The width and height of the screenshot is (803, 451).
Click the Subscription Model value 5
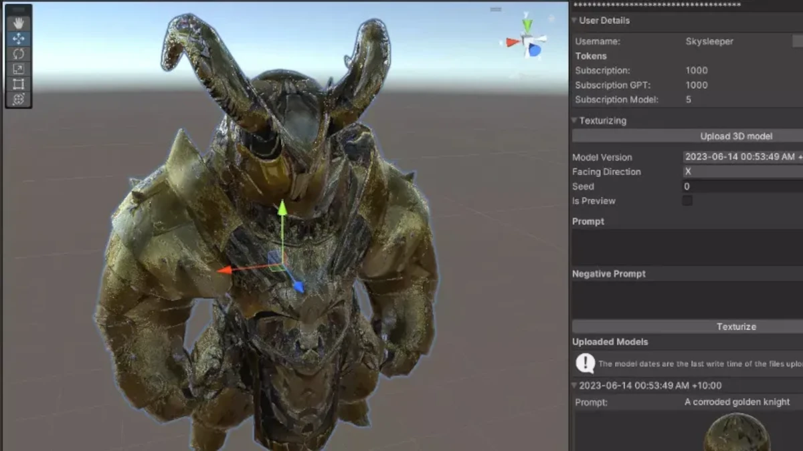pos(689,100)
